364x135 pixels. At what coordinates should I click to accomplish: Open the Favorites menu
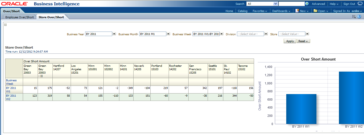260,11
